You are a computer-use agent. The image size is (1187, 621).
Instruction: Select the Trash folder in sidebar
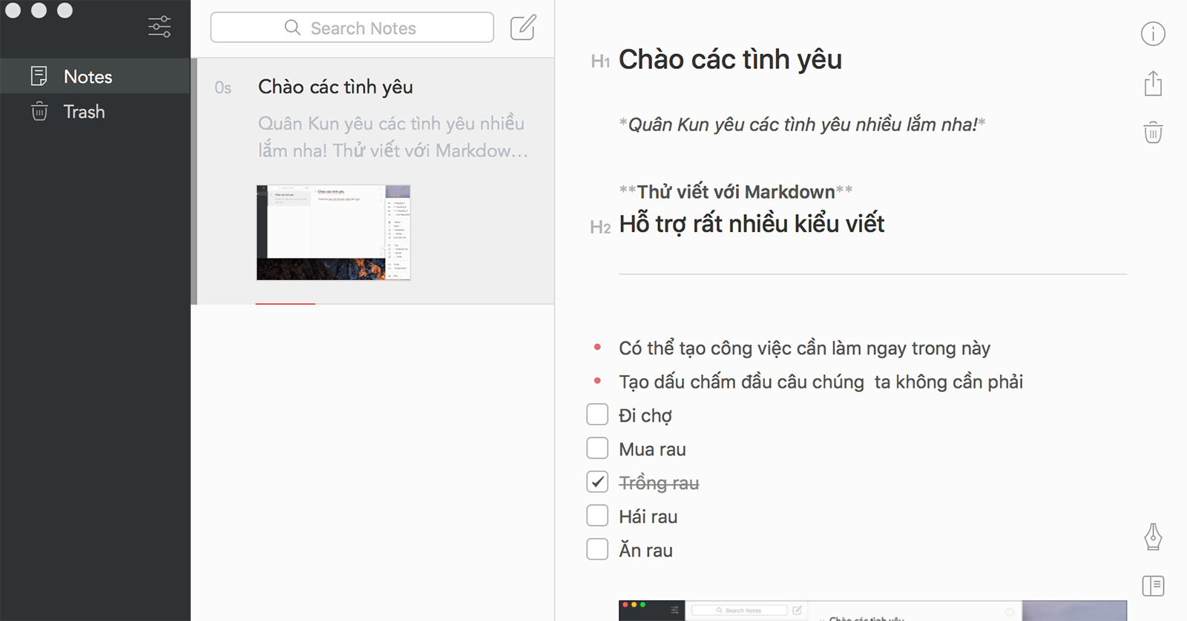(84, 112)
